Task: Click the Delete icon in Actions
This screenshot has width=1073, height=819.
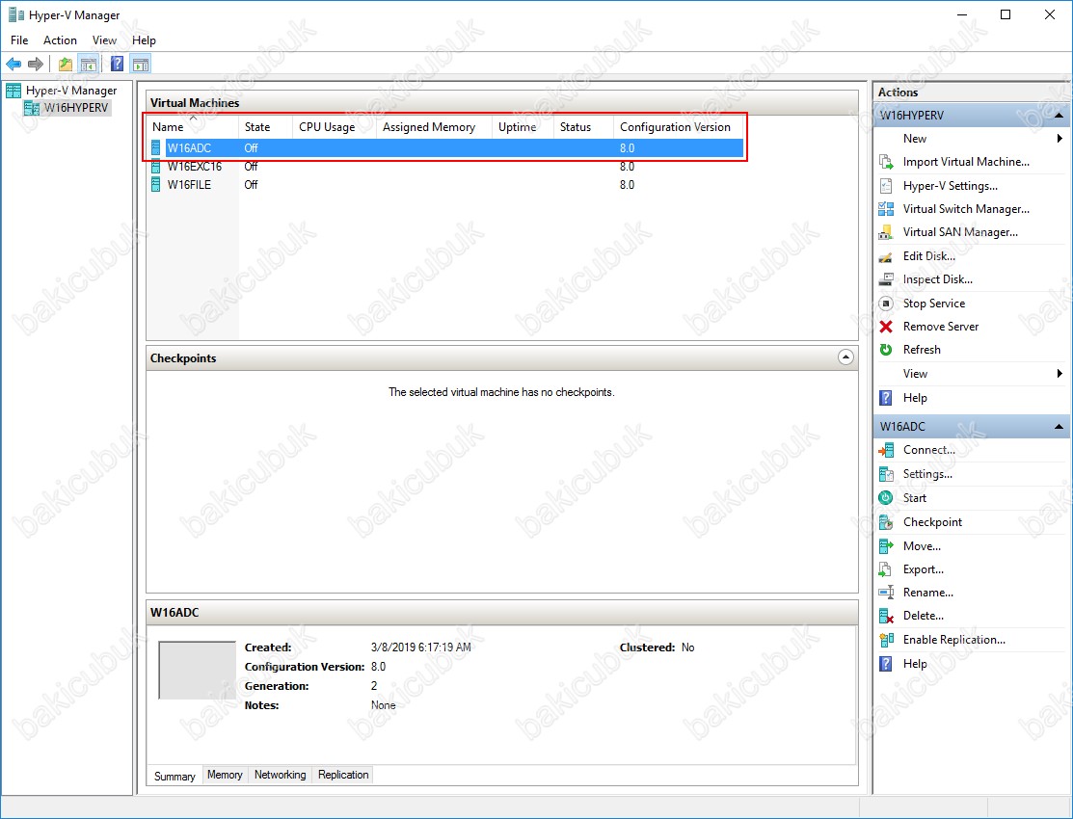Action: [x=886, y=617]
